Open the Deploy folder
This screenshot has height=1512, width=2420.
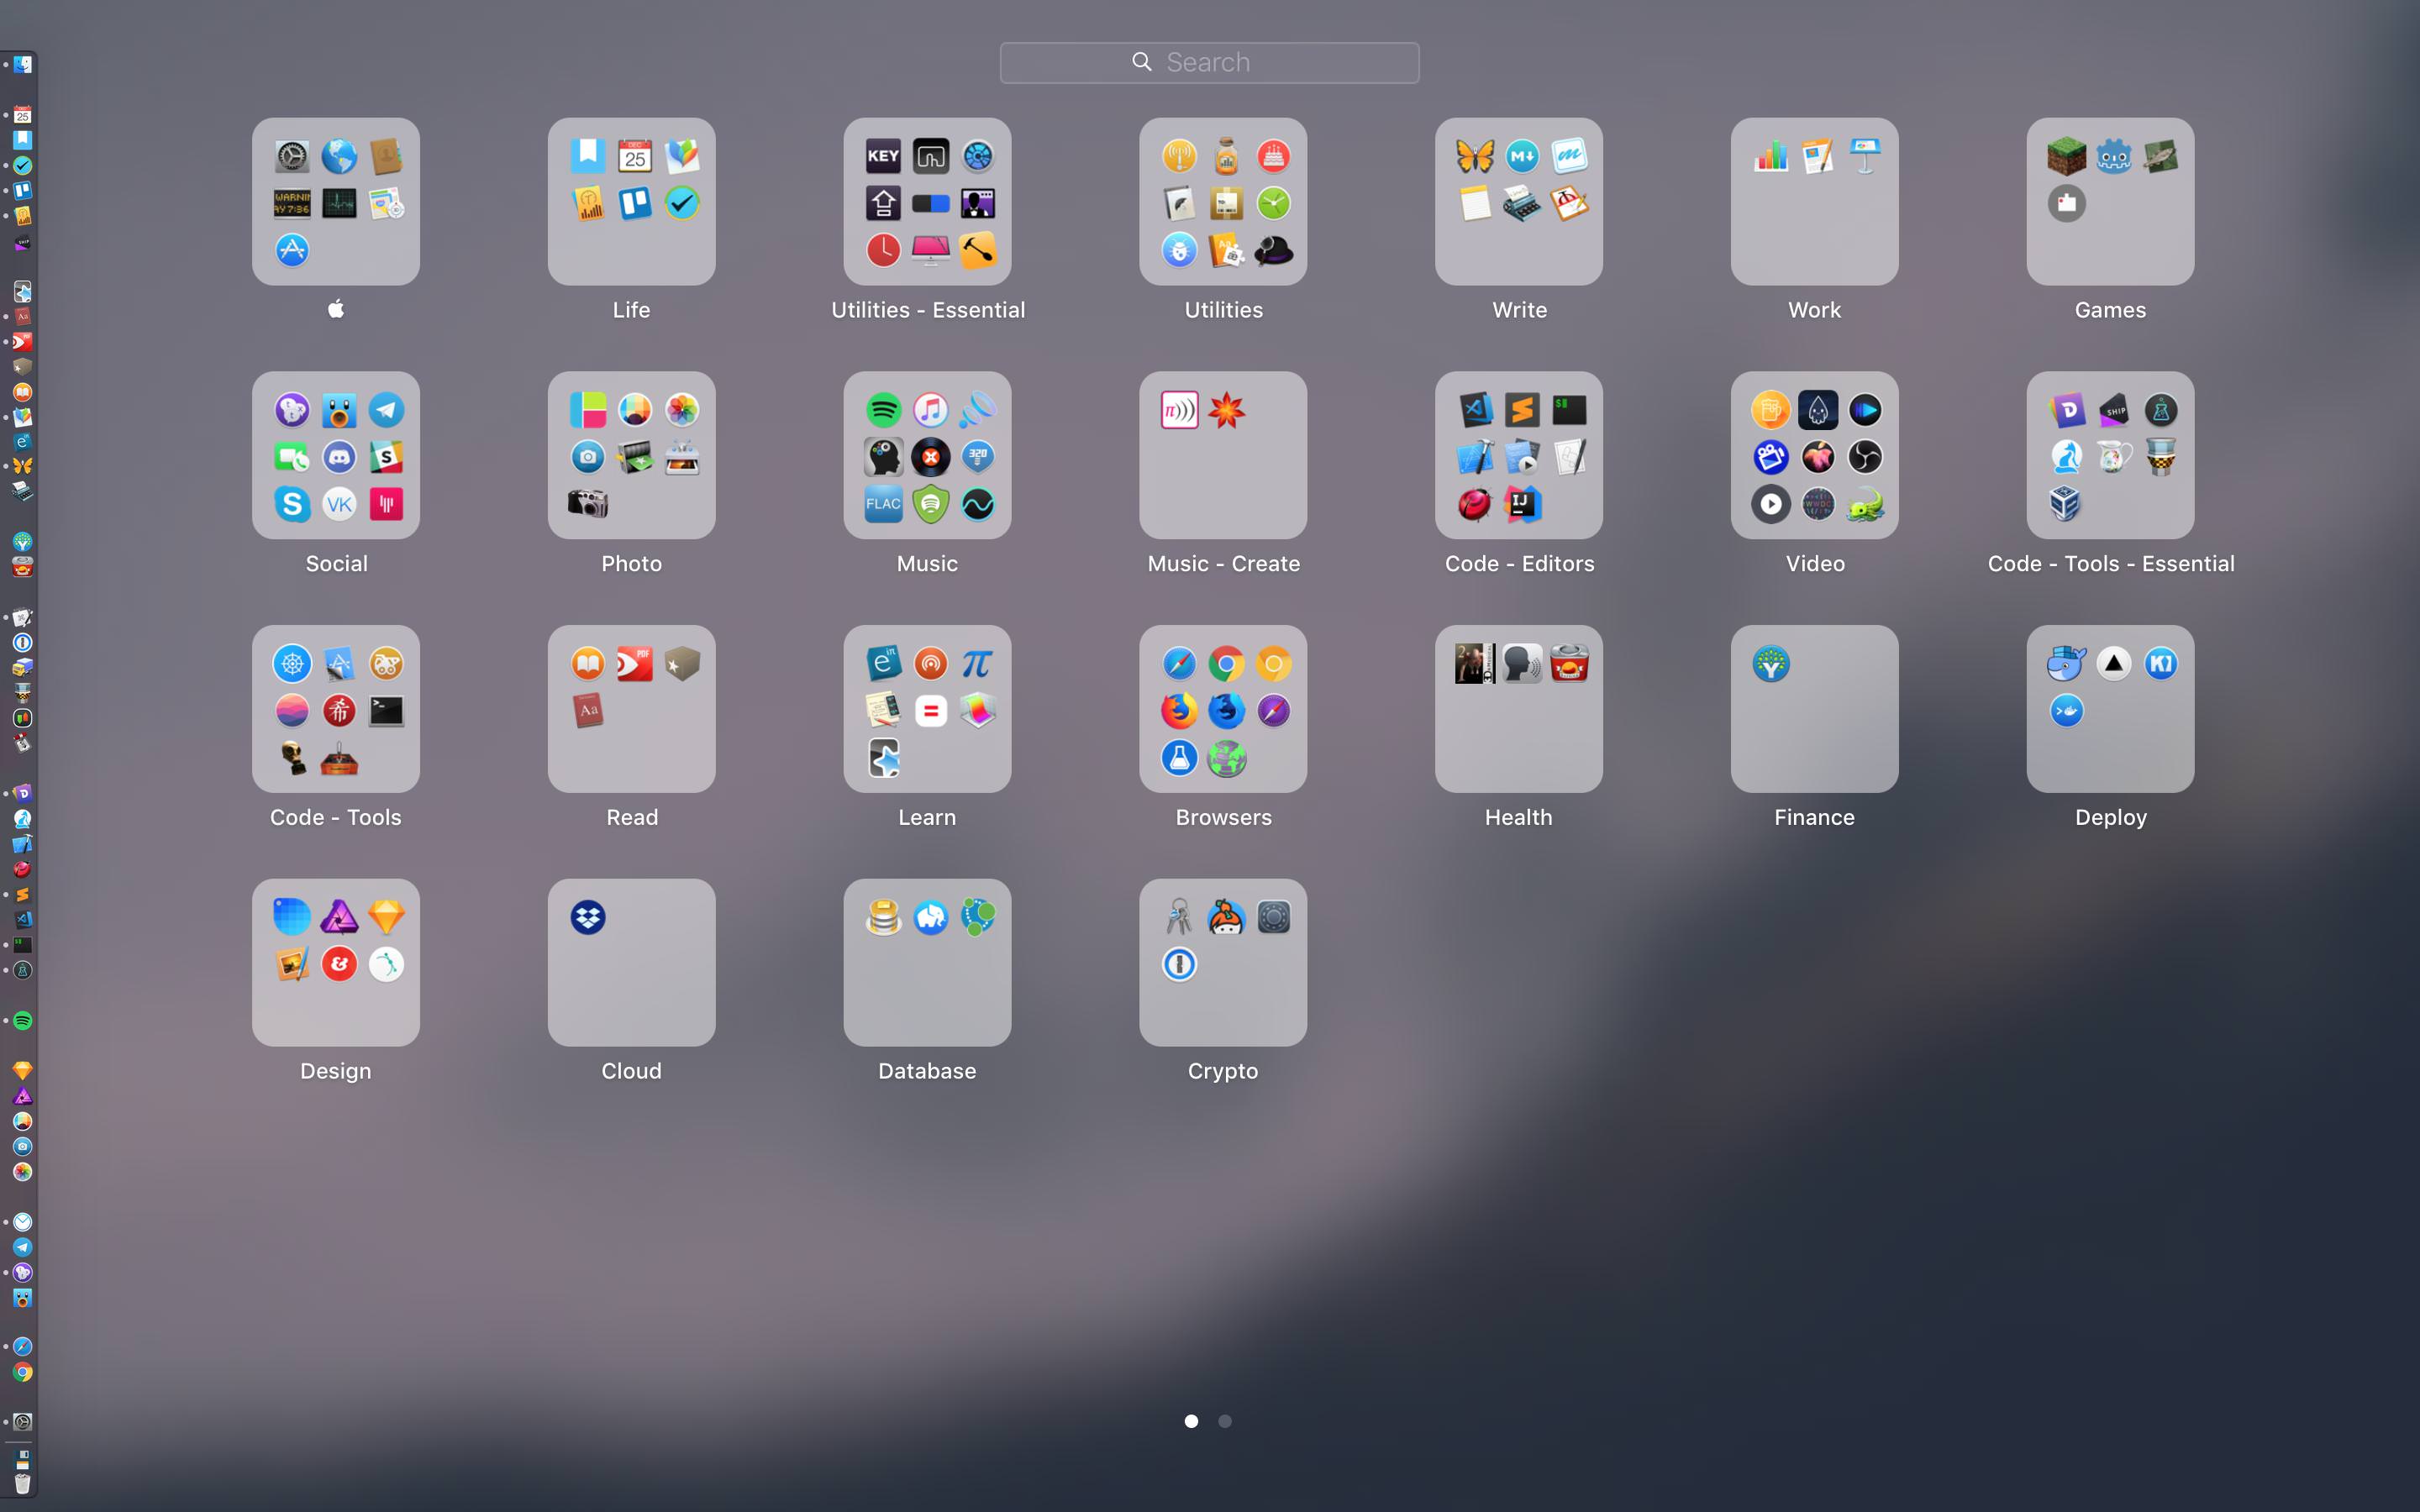coord(2110,709)
